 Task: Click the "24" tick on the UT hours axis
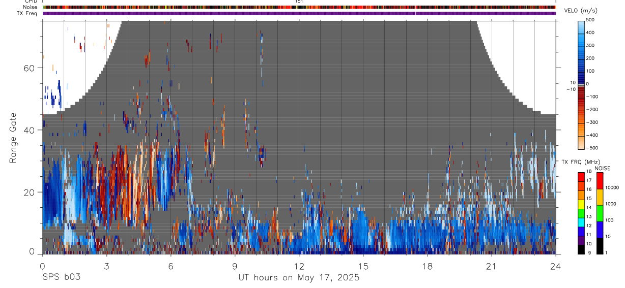(556, 266)
